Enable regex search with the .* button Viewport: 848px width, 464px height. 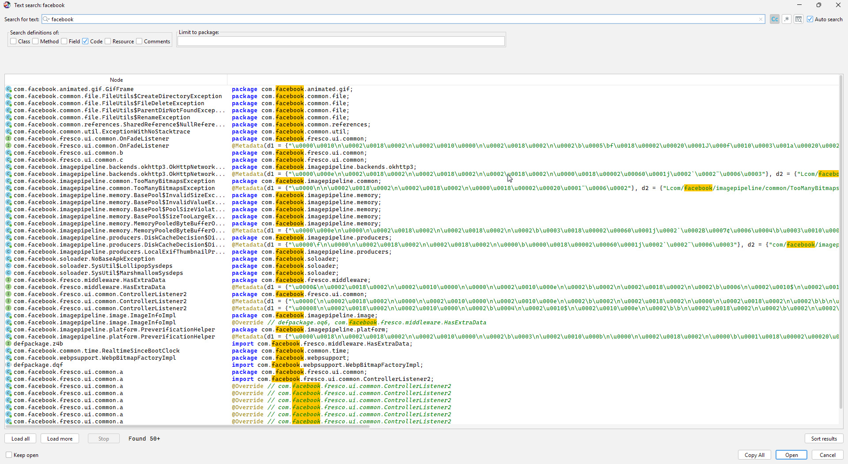(x=787, y=19)
